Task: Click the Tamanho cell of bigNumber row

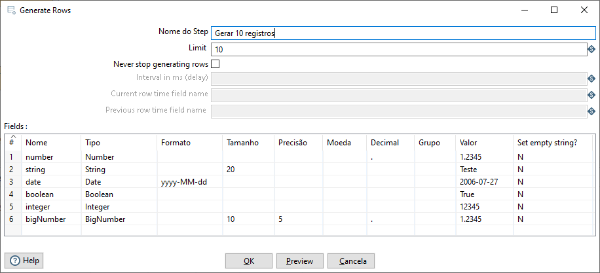Action: 248,219
